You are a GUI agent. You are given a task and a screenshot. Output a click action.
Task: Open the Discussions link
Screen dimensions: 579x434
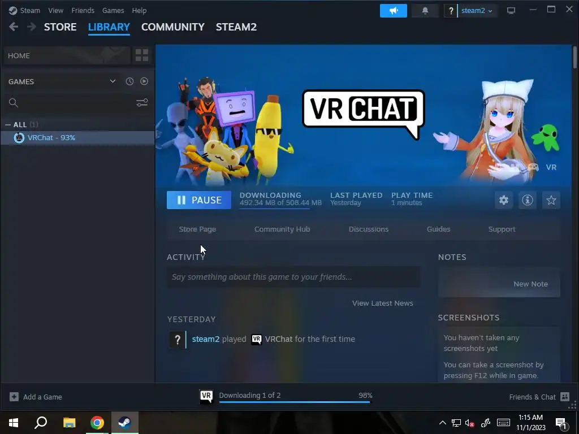coord(369,229)
